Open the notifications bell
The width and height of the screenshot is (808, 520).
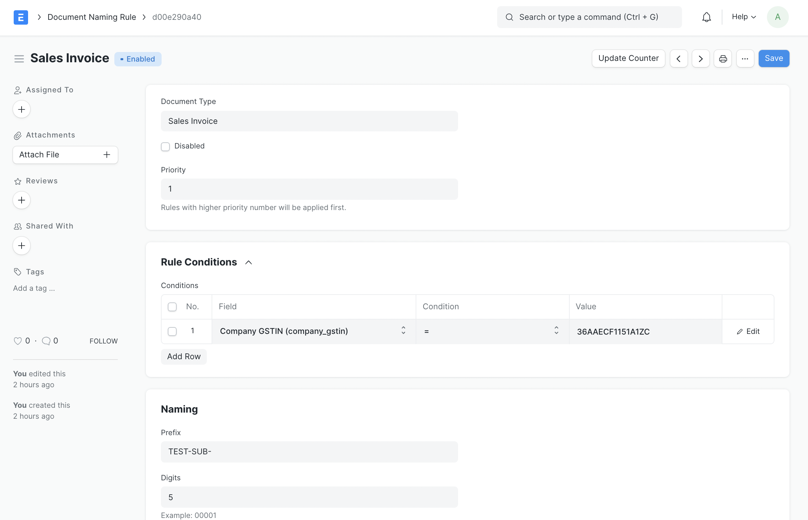pos(706,17)
